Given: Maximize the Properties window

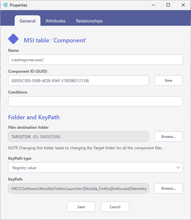Looking at the screenshot, I should [168, 5].
